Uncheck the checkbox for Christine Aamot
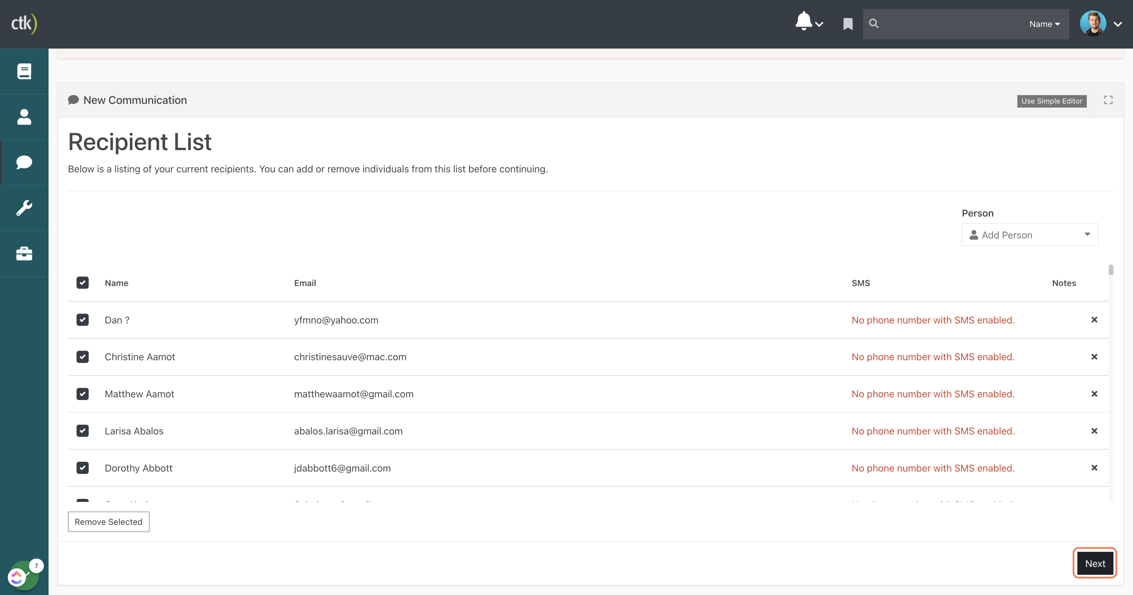Viewport: 1133px width, 595px height. coord(82,357)
